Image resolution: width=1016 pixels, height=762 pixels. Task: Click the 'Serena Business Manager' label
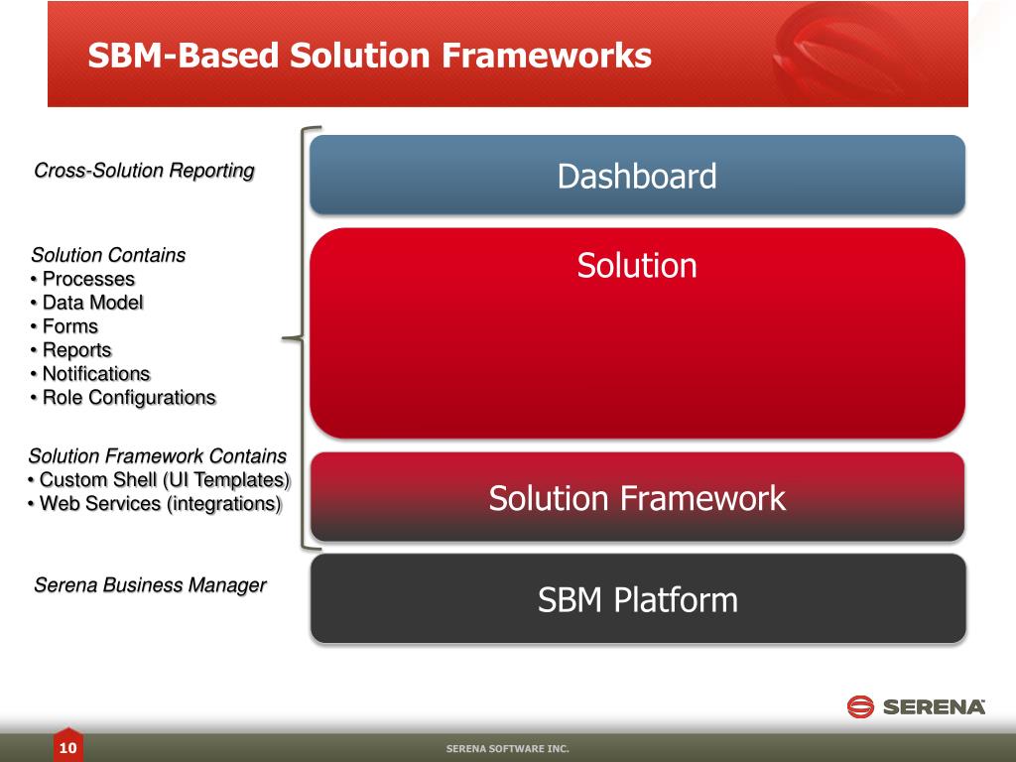(151, 585)
